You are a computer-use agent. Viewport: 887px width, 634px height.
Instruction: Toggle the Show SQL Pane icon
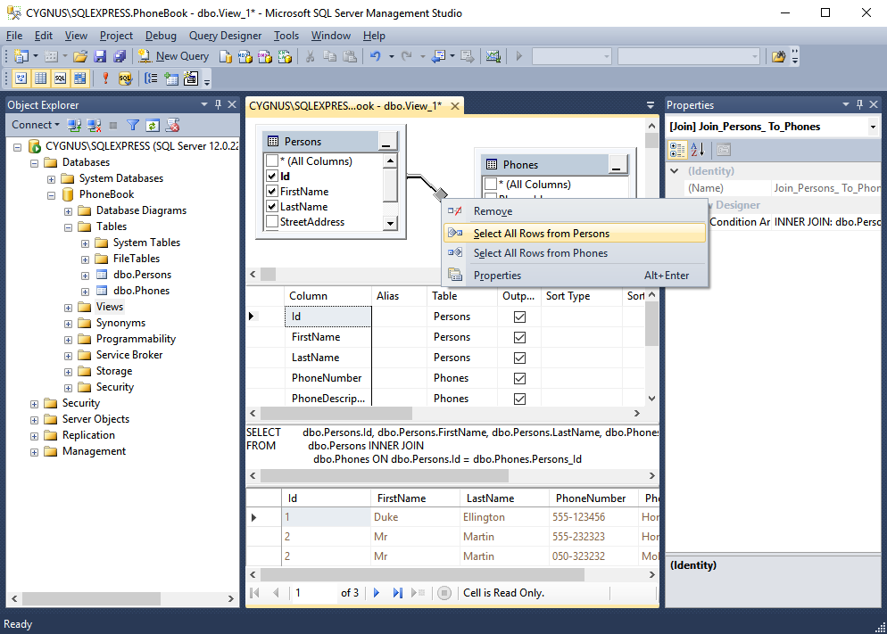60,78
